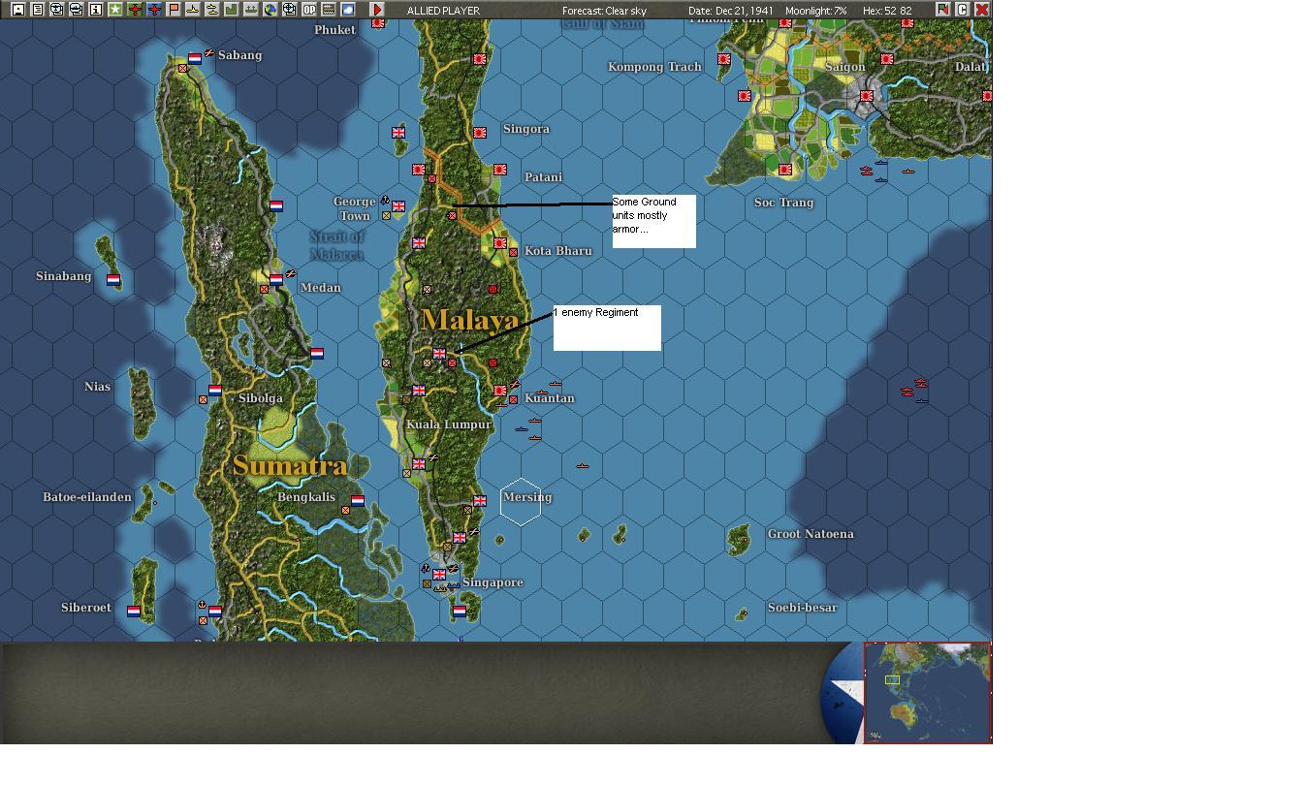Click the red plane on blue background icon
This screenshot has height=785, width=1304.
click(154, 10)
